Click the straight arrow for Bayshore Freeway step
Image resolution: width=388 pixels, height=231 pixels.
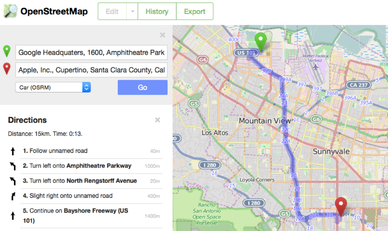coord(13,215)
